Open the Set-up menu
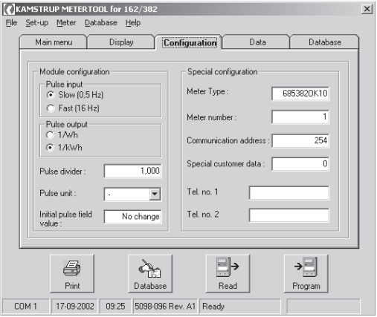The height and width of the screenshot is (317, 377). [37, 23]
